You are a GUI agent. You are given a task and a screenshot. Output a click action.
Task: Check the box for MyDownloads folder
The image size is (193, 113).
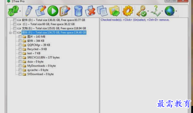[20, 66]
